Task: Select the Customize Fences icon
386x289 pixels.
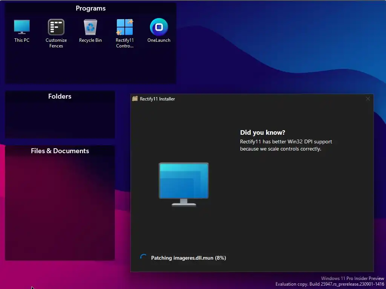Action: pos(56,33)
